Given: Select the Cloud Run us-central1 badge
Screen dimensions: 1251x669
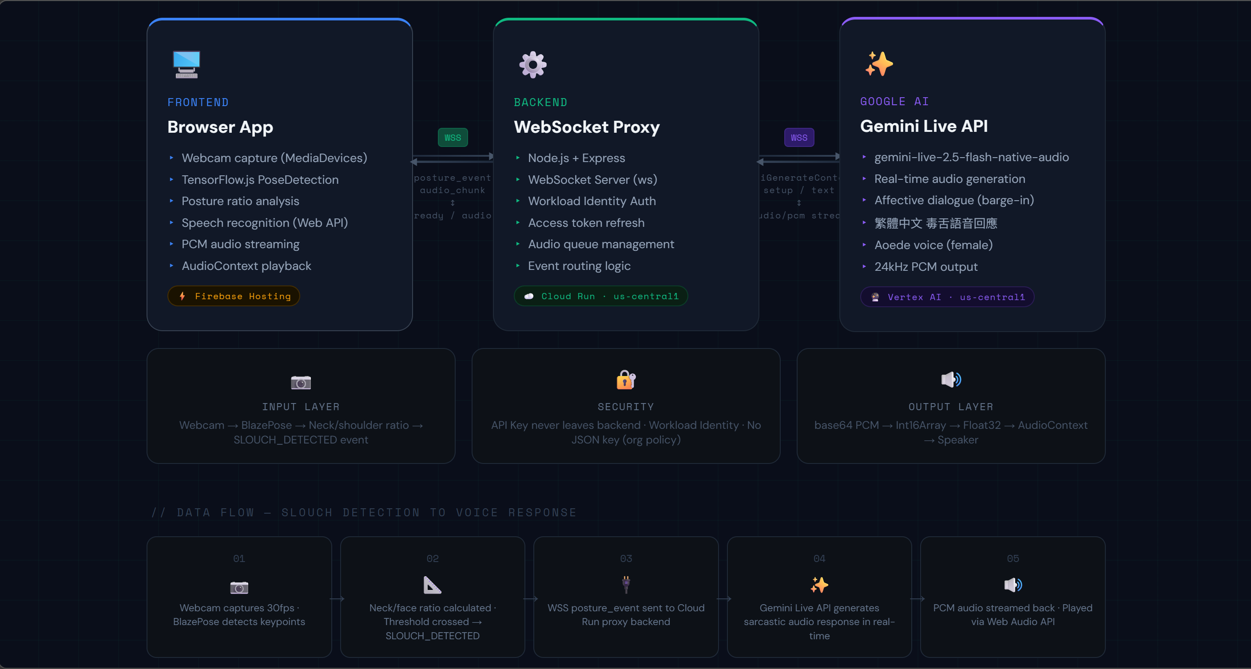Looking at the screenshot, I should pos(601,296).
